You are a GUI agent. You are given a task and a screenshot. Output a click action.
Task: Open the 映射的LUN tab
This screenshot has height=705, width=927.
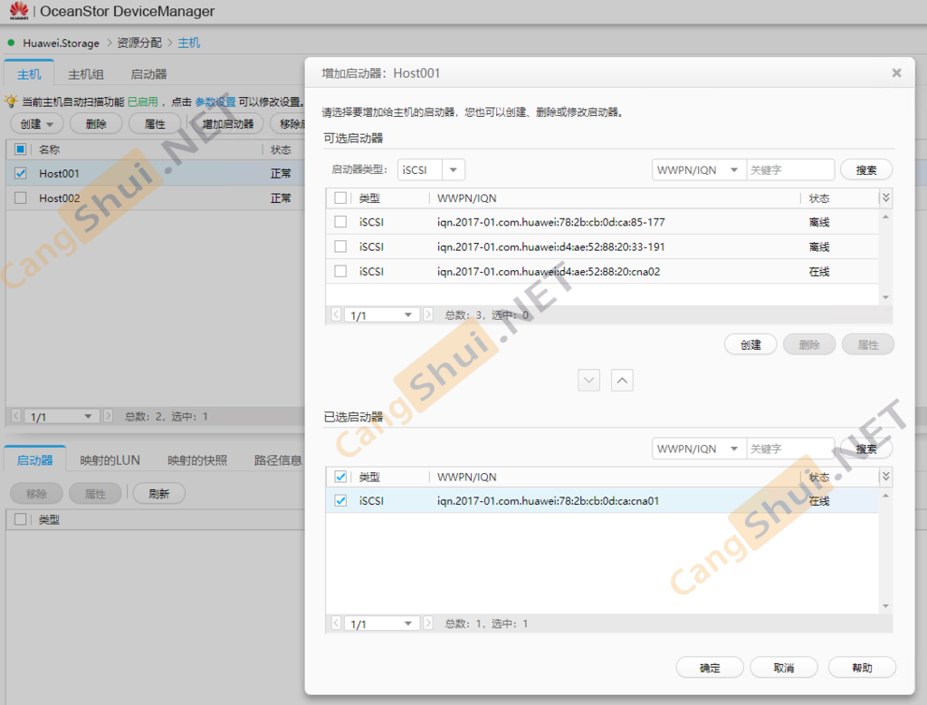pos(110,460)
